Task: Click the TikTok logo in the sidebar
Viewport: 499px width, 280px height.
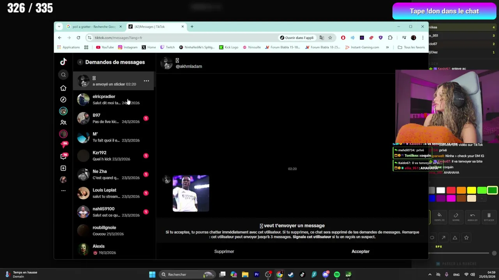Action: [x=63, y=61]
